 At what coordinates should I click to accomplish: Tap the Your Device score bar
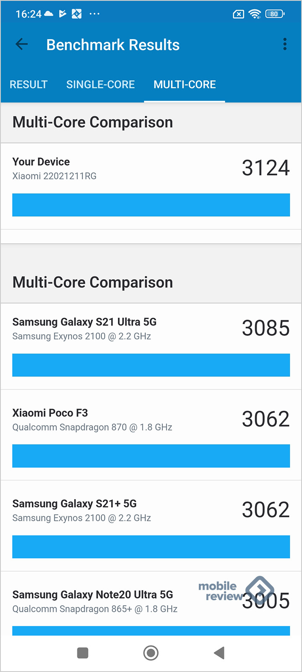151,205
